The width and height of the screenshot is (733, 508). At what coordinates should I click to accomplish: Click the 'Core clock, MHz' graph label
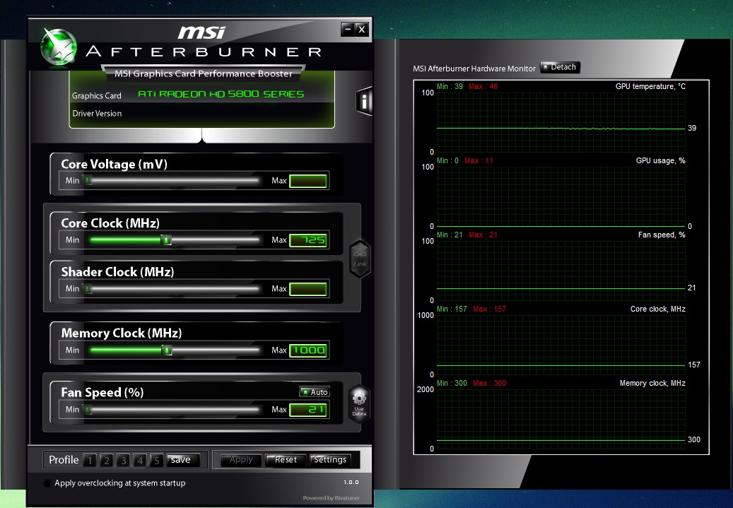coord(658,309)
